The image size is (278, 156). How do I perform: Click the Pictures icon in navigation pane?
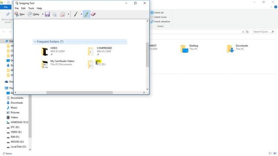[8, 113]
